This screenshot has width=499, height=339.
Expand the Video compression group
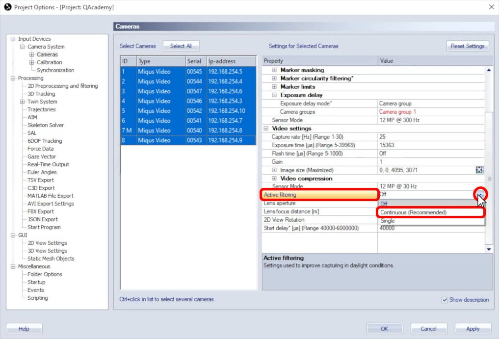tap(274, 179)
